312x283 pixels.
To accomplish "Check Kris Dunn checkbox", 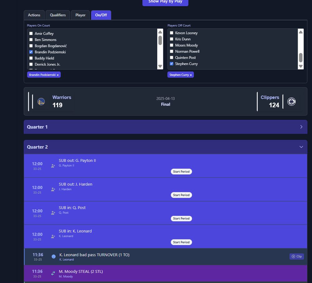I will point(172,39).
